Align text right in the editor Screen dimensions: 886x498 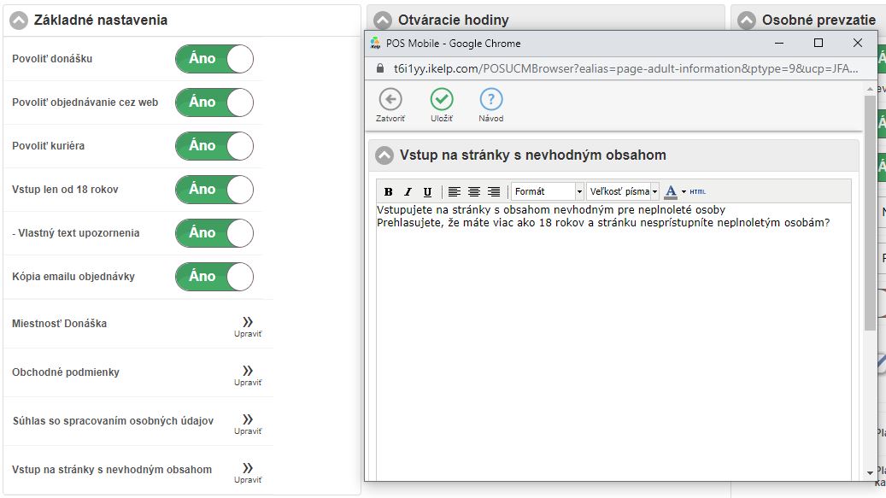[494, 192]
